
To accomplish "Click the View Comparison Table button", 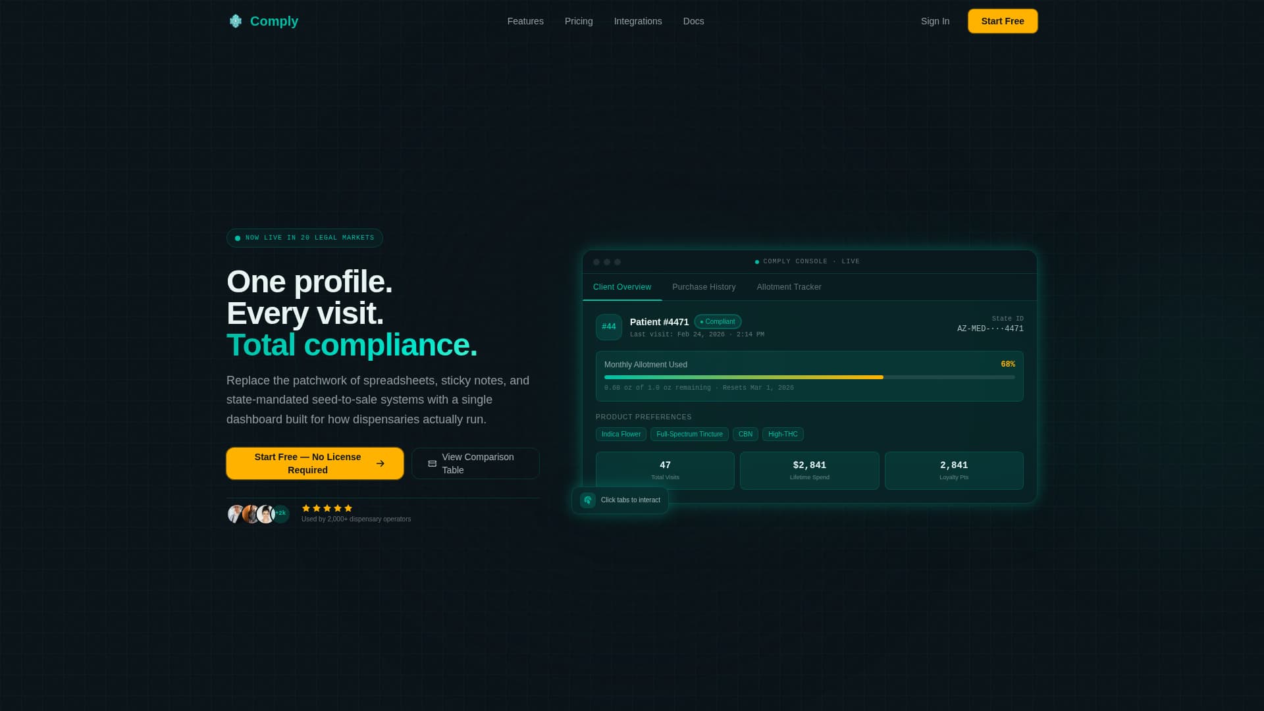I will [475, 463].
